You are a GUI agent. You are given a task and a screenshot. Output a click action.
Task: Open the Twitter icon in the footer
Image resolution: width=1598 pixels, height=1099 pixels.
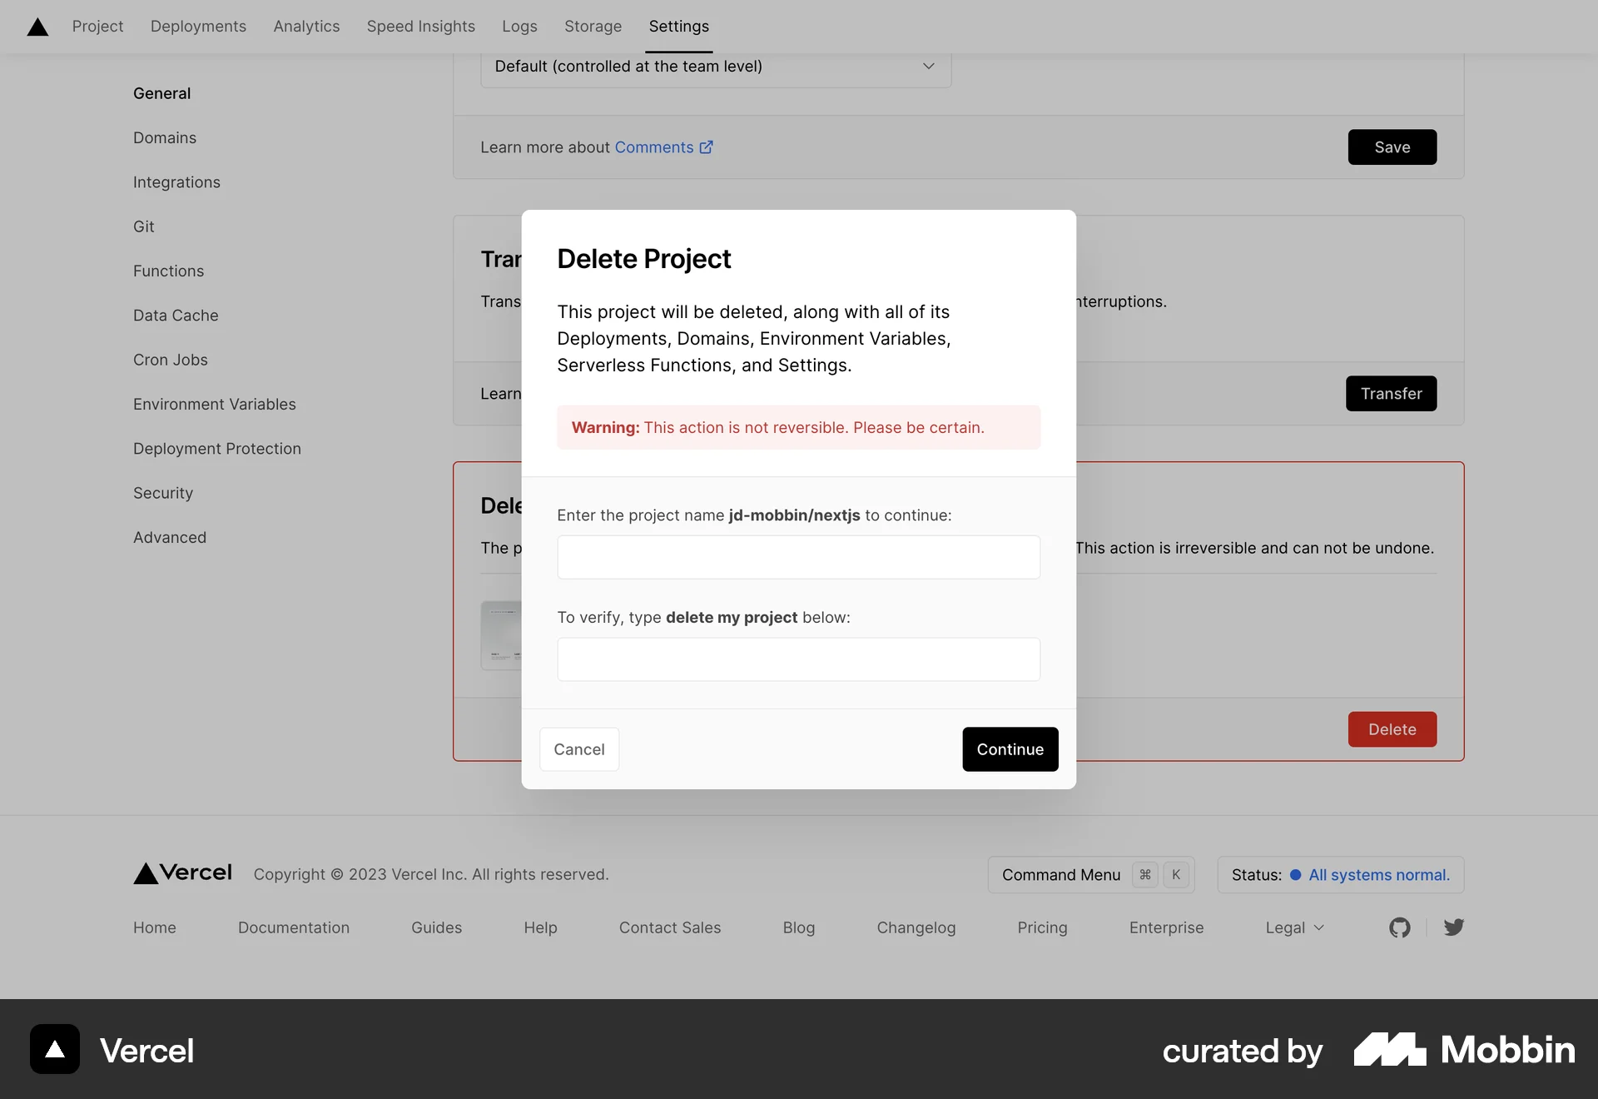1454,927
